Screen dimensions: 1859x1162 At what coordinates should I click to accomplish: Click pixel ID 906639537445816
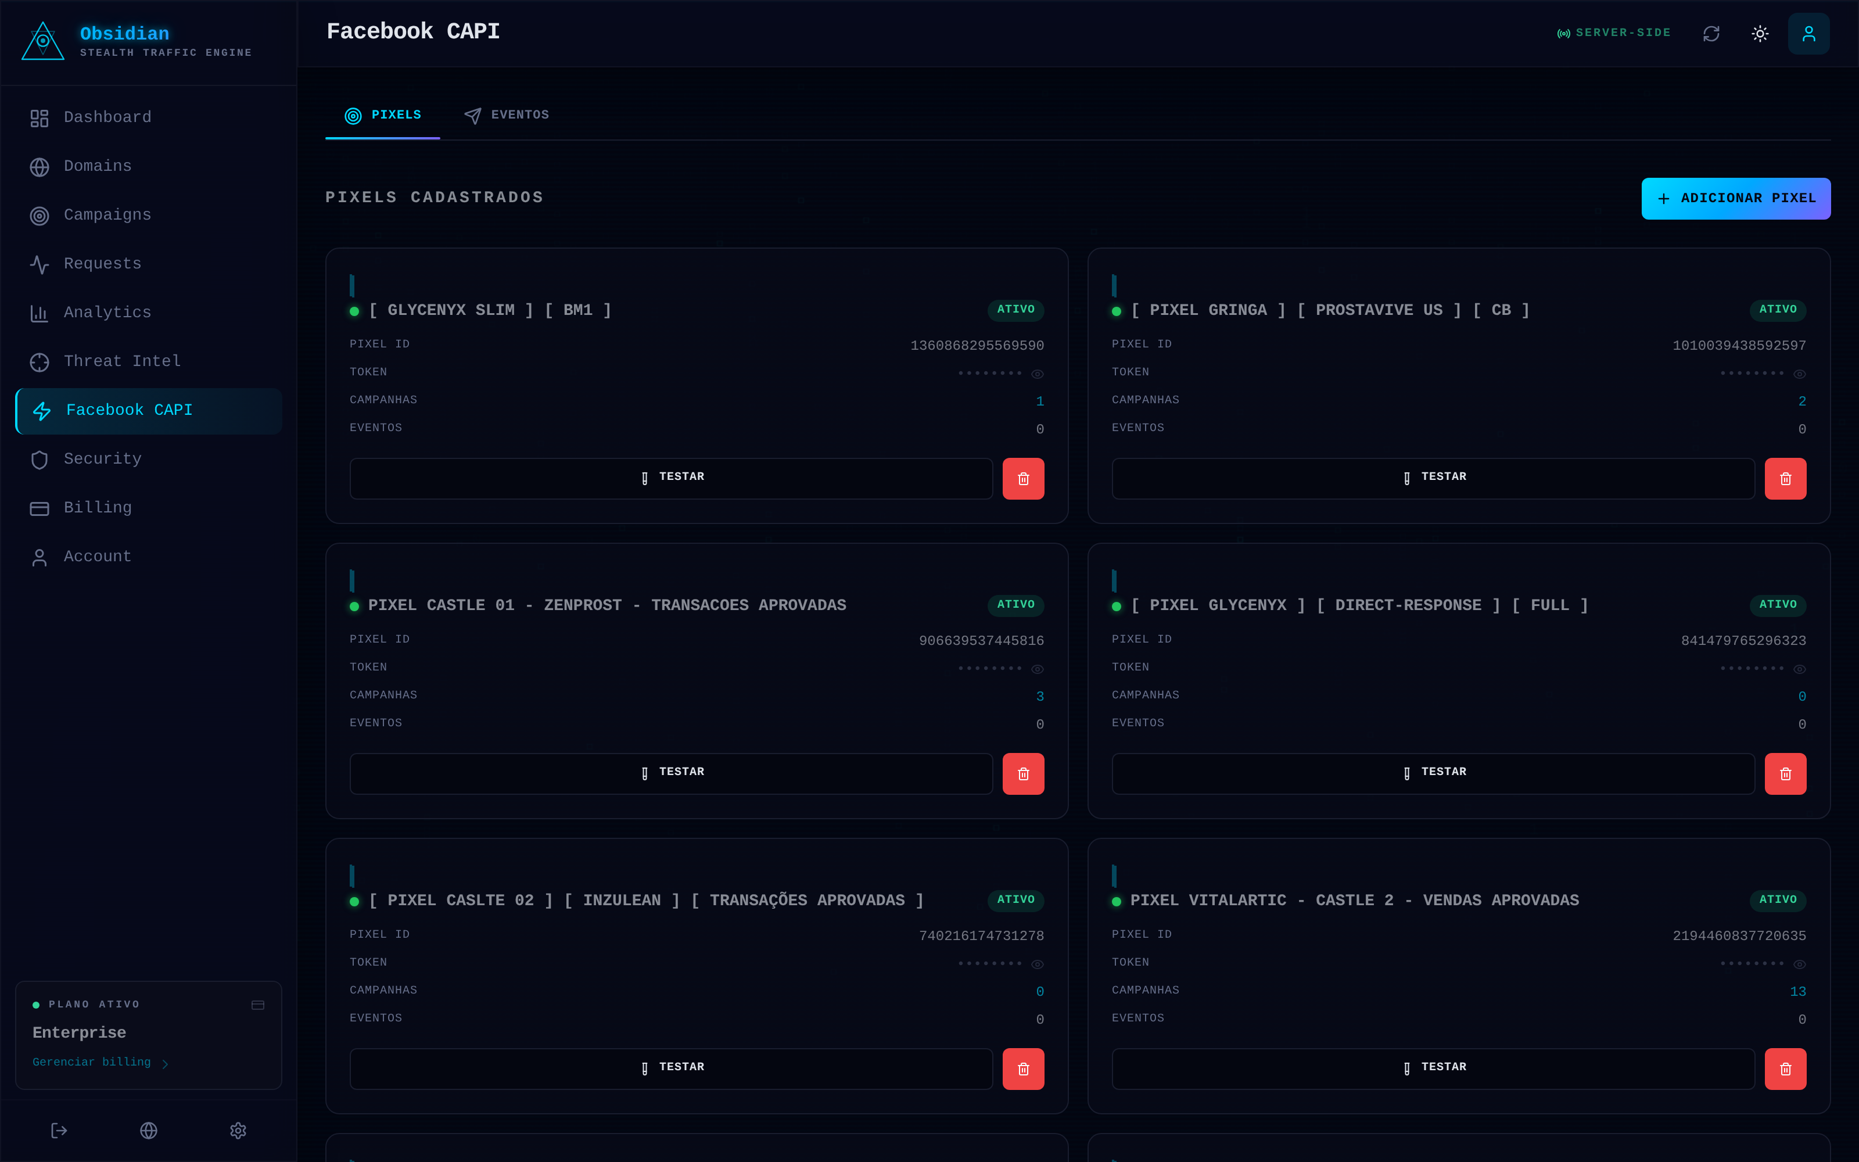982,641
